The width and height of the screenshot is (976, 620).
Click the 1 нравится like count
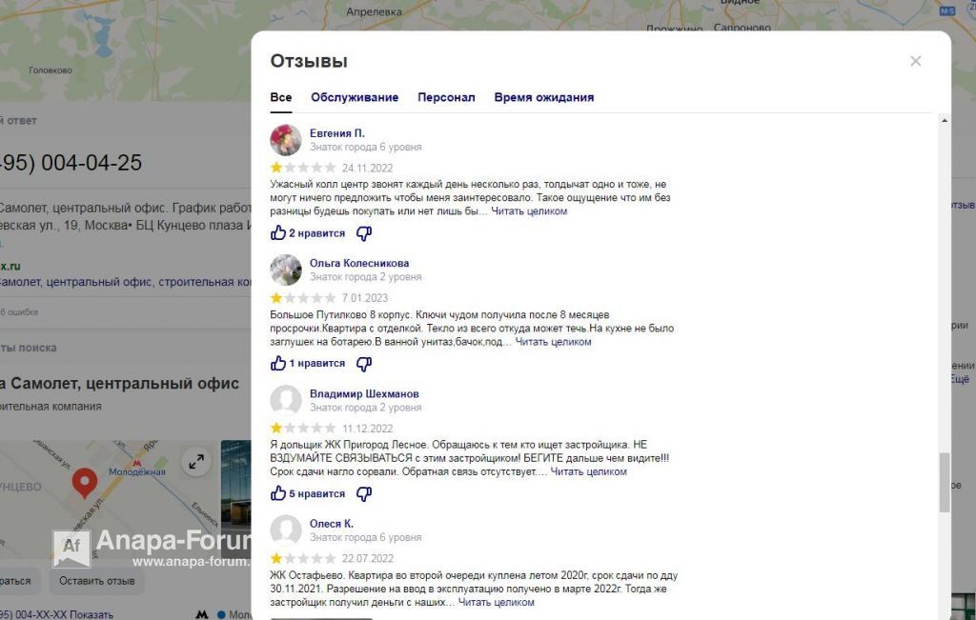click(316, 363)
